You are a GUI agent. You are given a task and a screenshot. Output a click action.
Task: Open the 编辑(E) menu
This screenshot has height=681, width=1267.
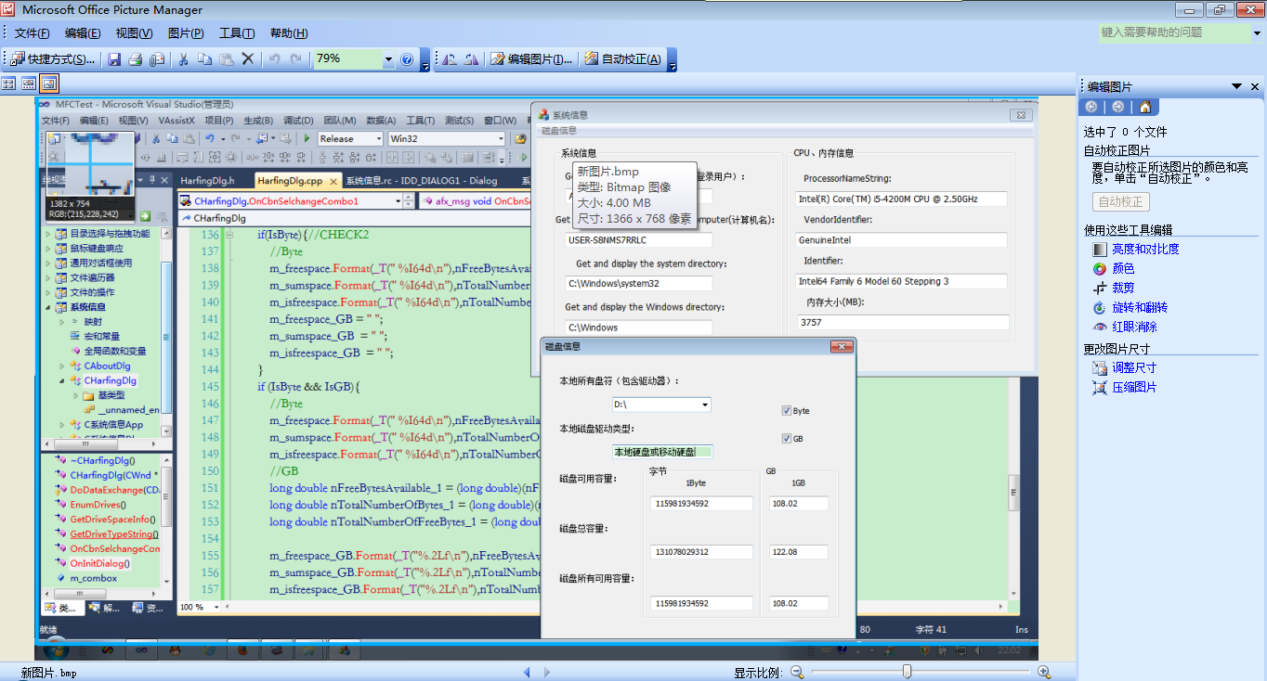83,33
